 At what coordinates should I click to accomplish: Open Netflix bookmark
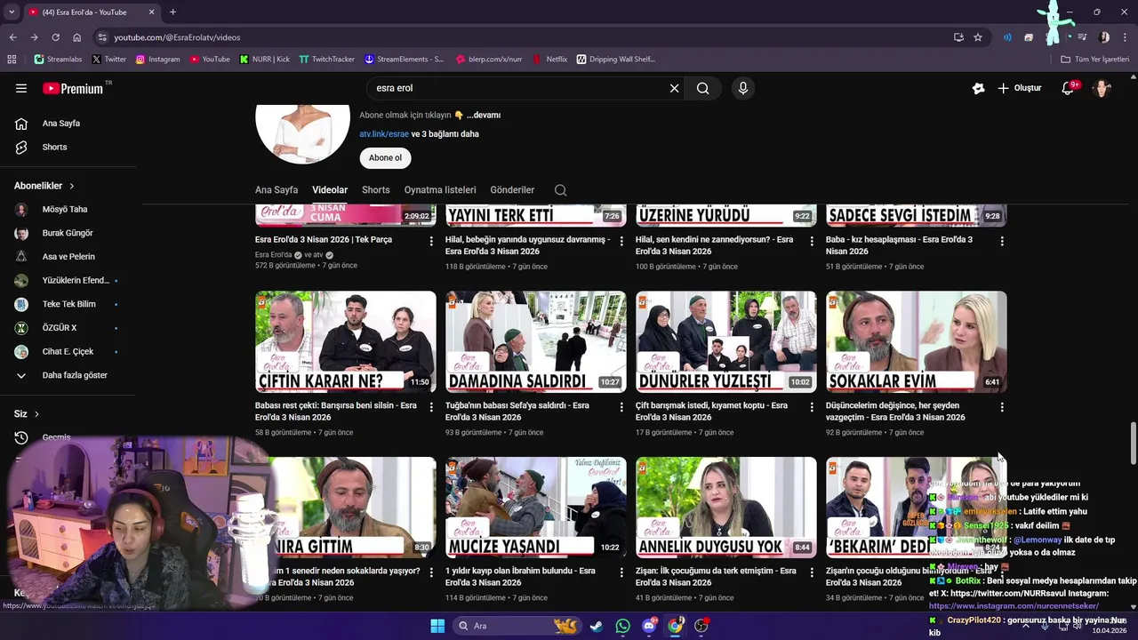550,59
